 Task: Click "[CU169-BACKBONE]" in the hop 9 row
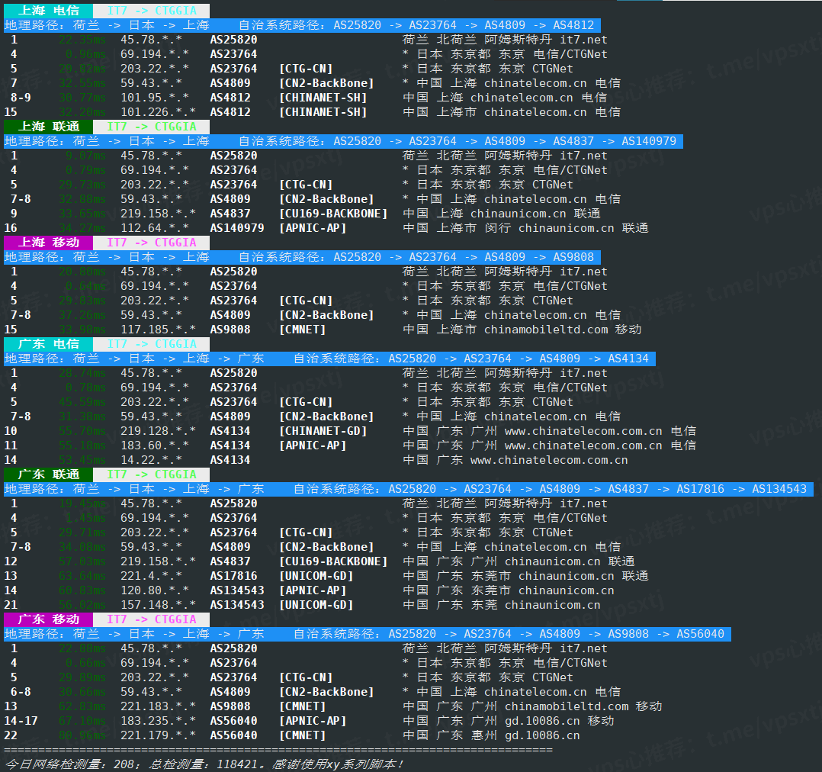coord(333,214)
